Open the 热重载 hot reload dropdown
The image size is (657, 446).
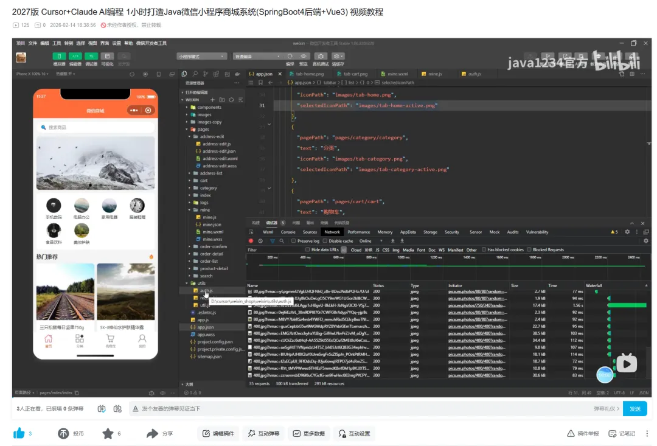click(x=65, y=74)
